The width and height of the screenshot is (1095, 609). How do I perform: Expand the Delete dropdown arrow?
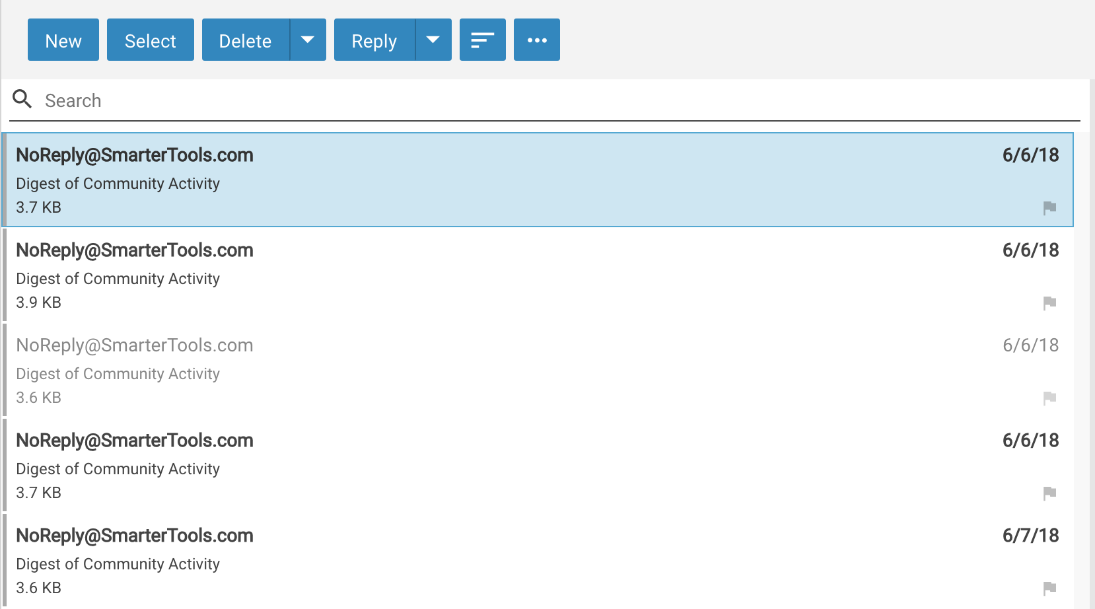[308, 40]
